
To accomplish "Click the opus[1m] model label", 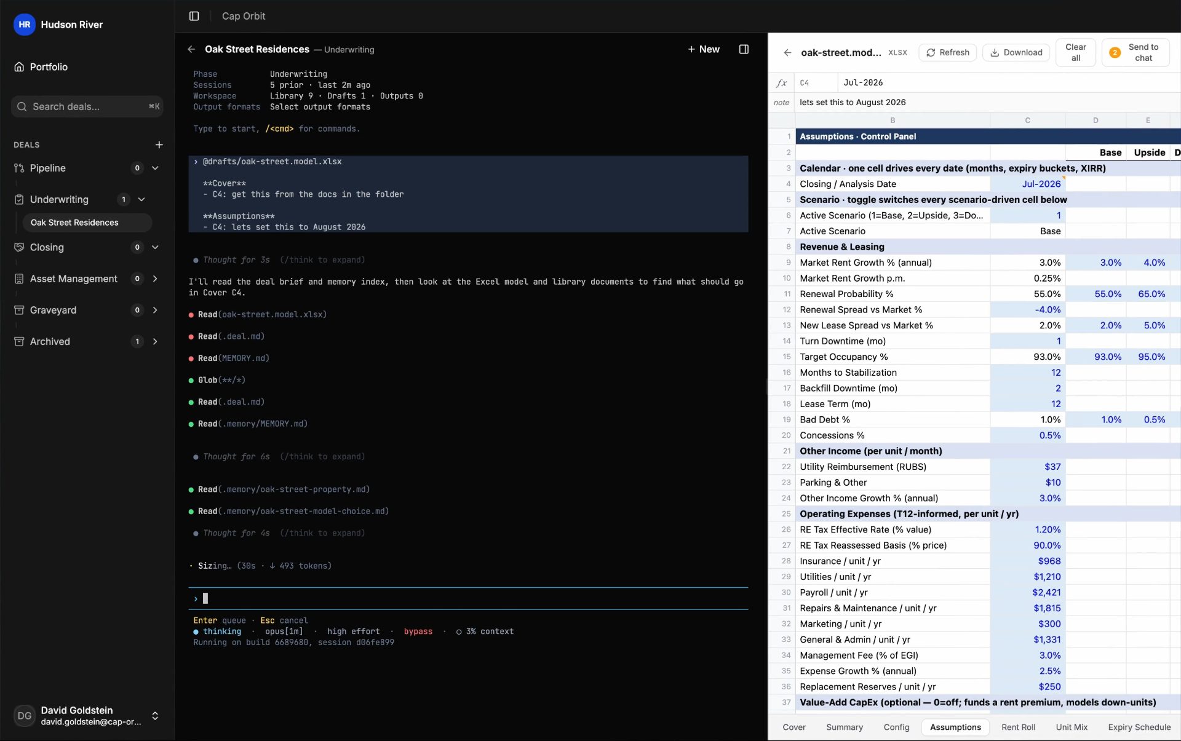I will [284, 632].
